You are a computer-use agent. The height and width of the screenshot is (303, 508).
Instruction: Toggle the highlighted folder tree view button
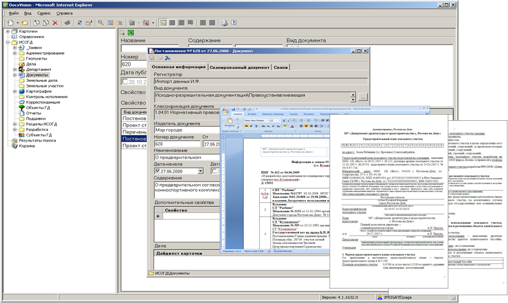click(163, 23)
